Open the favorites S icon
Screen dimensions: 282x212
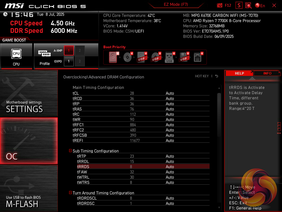(x=239, y=6)
